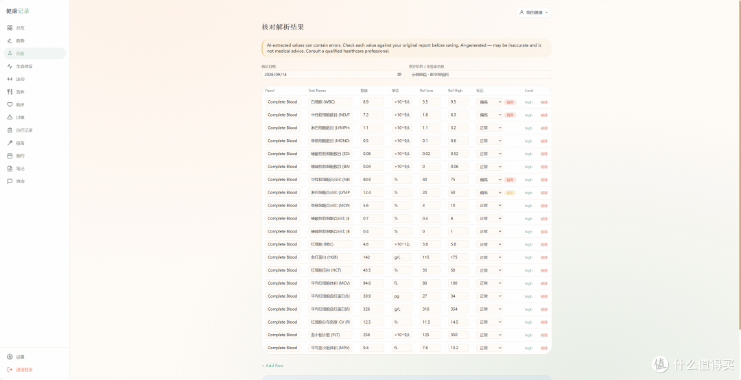Open flag dropdown for value 7.2 row
The height and width of the screenshot is (380, 741).
pyautogui.click(x=489, y=115)
